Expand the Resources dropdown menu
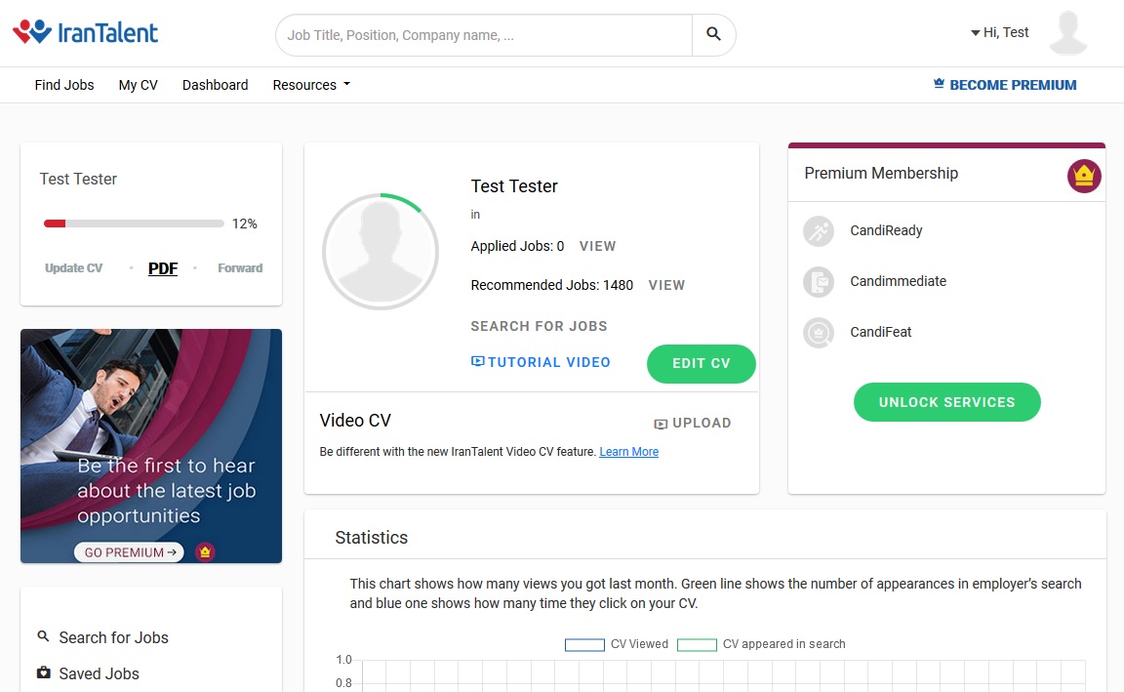The width and height of the screenshot is (1124, 692). [x=310, y=85]
